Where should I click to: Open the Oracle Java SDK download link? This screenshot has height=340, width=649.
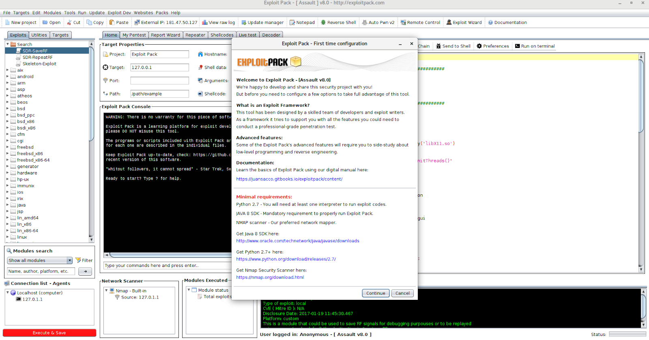click(298, 241)
